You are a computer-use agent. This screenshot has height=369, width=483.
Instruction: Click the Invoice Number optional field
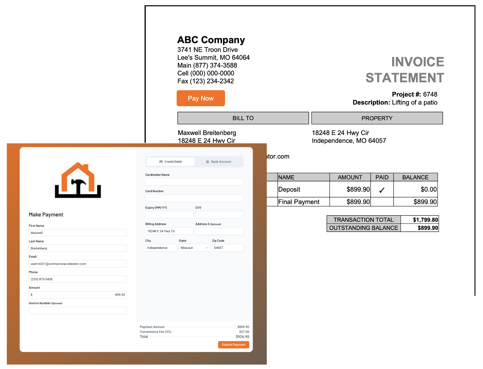pos(78,310)
